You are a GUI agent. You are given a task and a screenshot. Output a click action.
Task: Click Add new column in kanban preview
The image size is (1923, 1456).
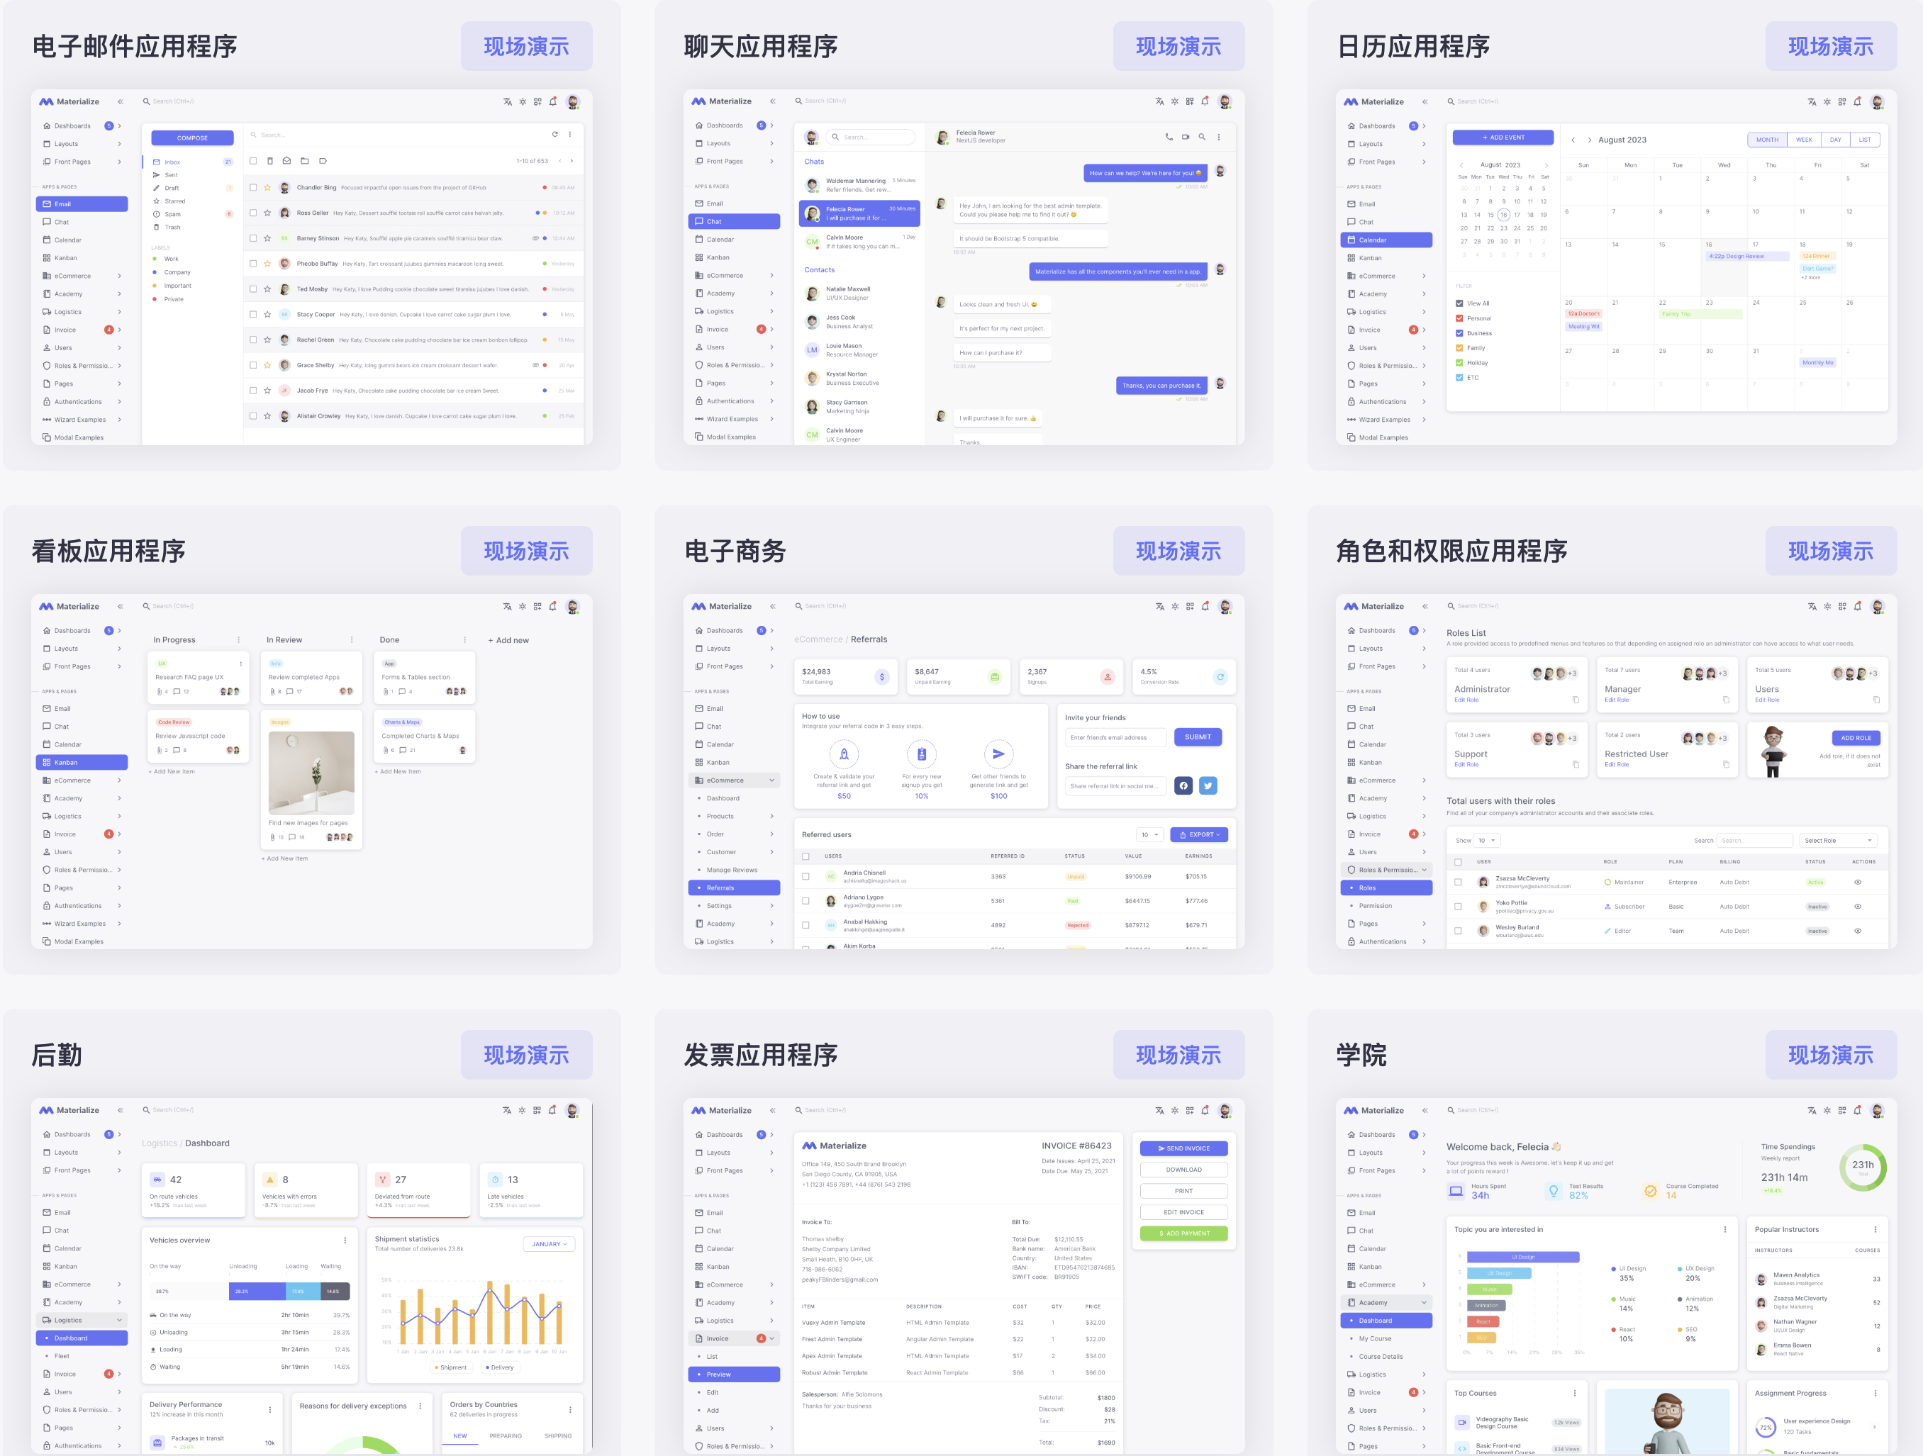tap(508, 640)
